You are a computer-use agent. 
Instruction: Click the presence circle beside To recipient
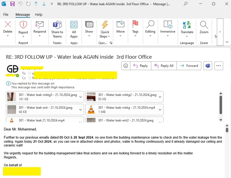pos(30,73)
